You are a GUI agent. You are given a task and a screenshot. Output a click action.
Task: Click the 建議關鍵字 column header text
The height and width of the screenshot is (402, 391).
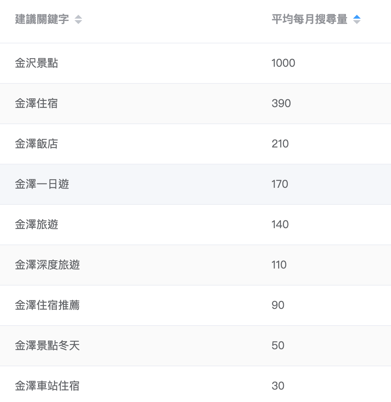(42, 19)
